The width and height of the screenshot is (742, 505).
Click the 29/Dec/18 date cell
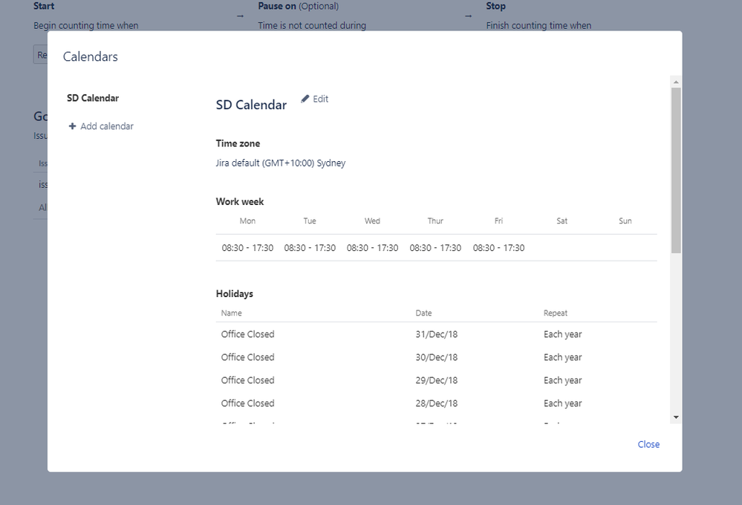coord(436,380)
